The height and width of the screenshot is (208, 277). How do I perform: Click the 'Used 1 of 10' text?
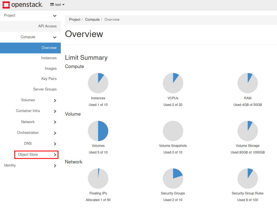[x=98, y=105]
